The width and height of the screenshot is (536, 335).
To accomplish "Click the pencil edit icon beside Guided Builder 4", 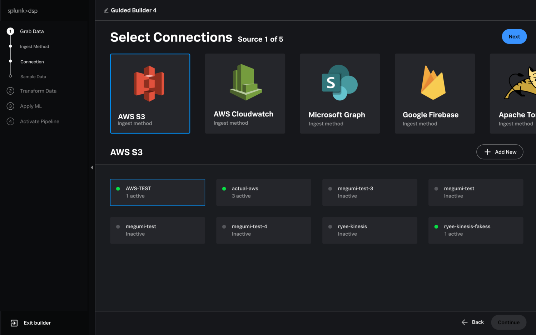I will tap(106, 10).
